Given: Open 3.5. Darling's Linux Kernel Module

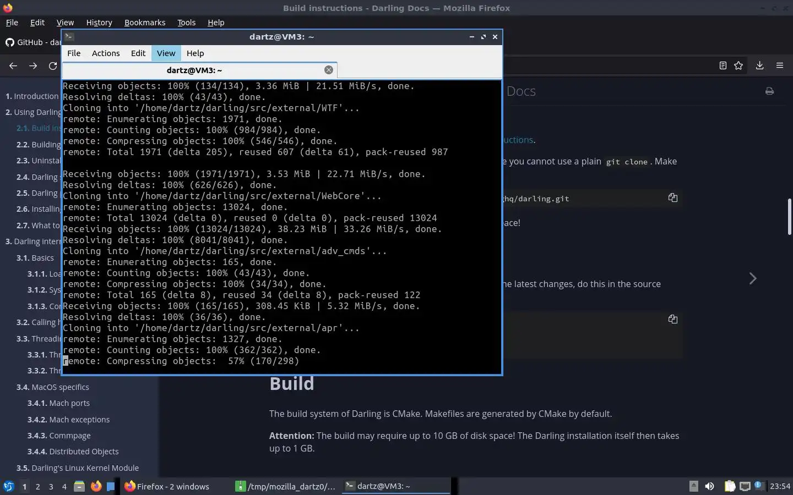Looking at the screenshot, I should 78,468.
